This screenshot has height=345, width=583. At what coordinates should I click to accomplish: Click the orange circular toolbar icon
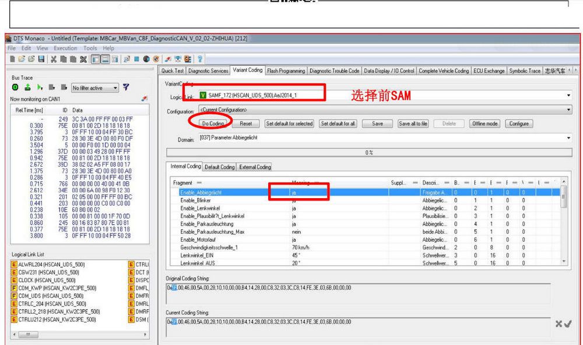pos(156,59)
